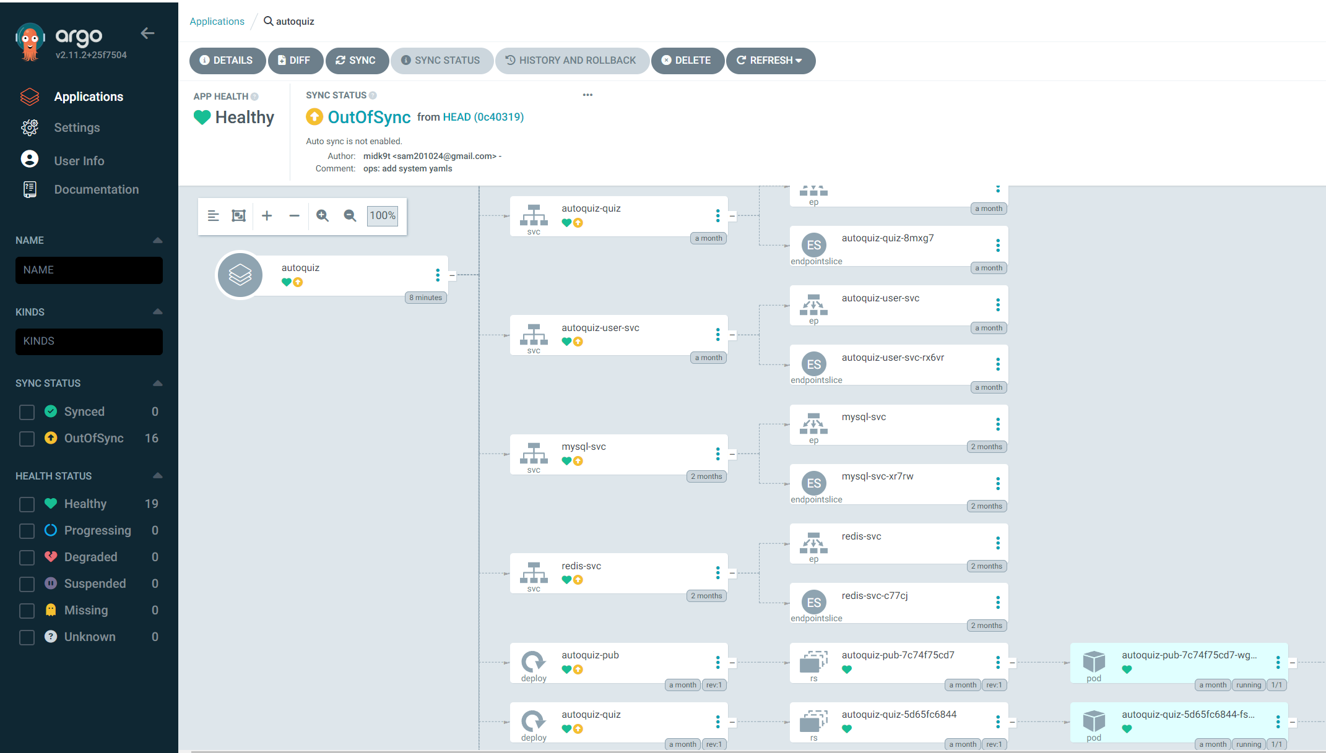
Task: Go to User Info page
Action: (x=79, y=161)
